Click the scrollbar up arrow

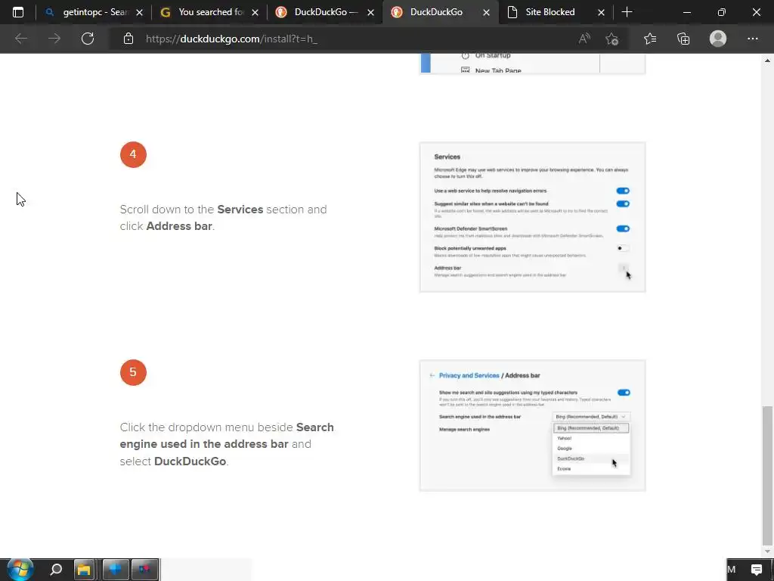point(767,61)
